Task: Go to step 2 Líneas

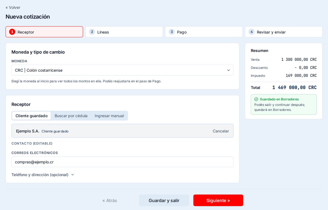Action: 124,32
